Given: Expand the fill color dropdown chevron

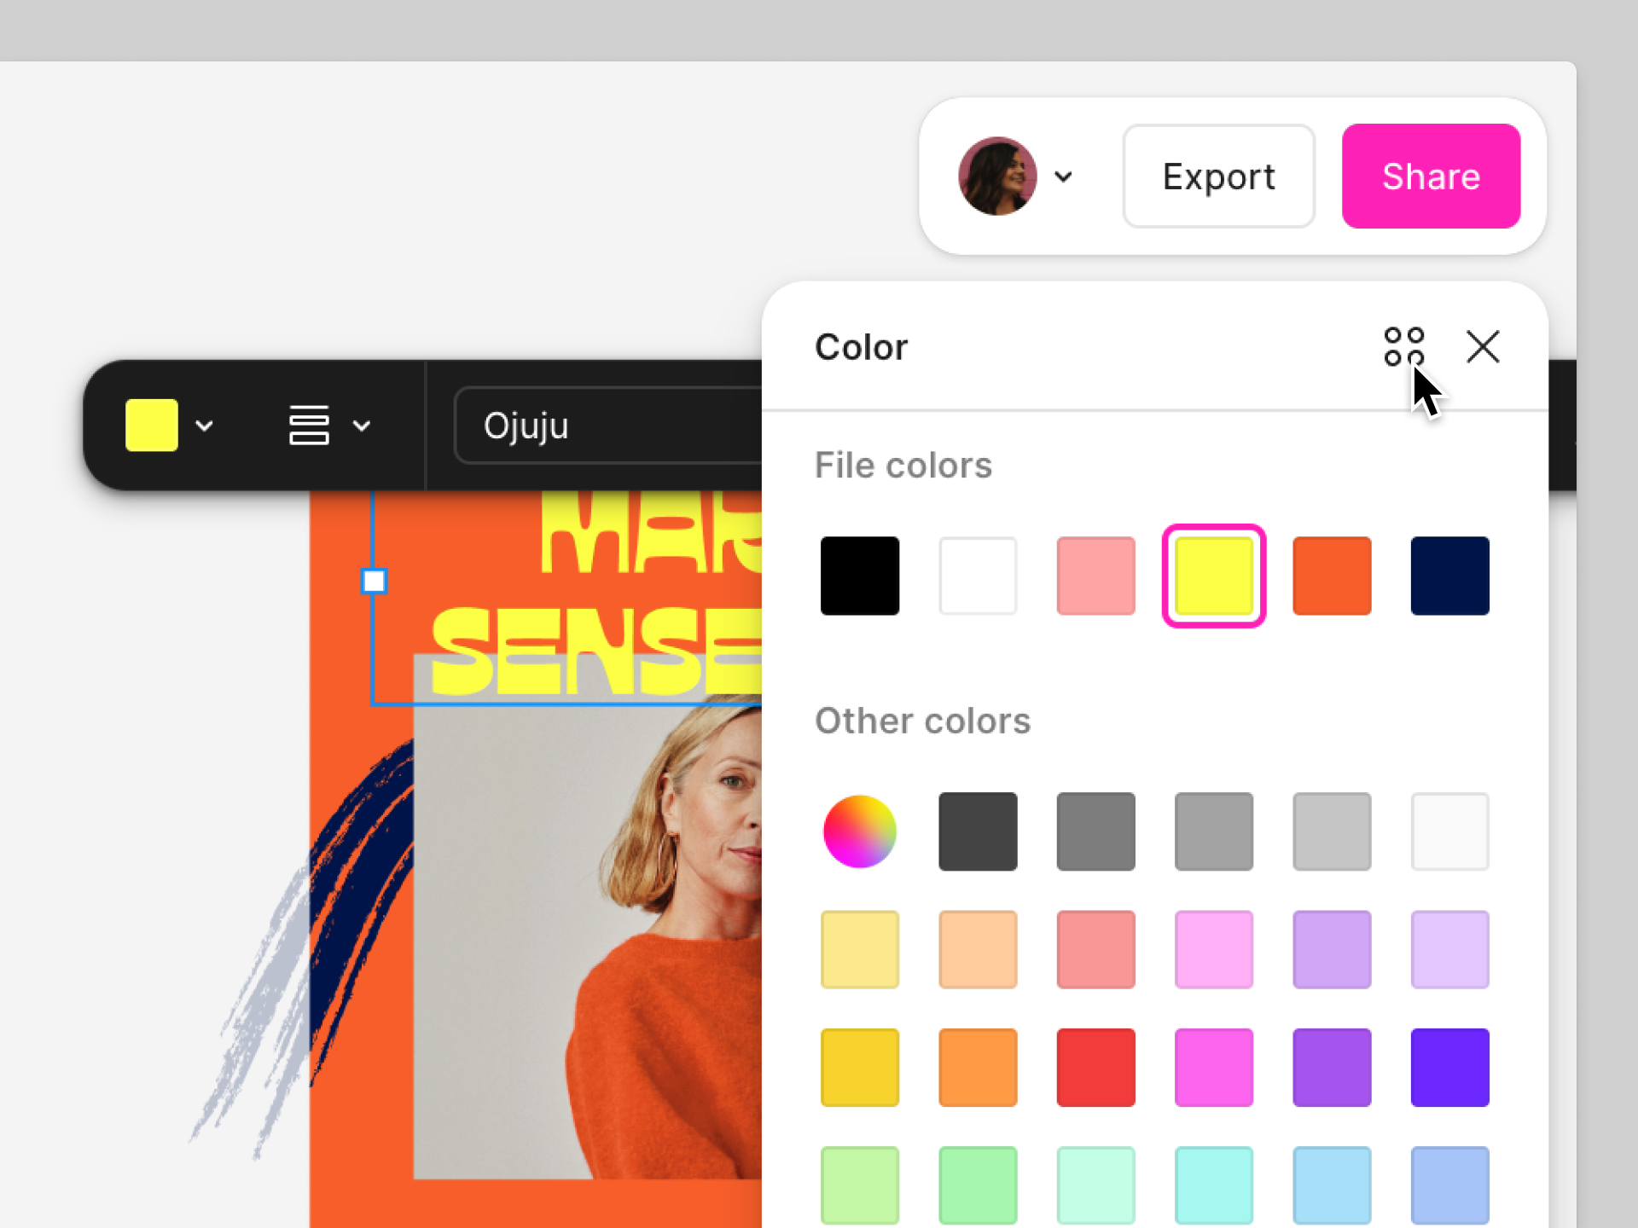Looking at the screenshot, I should [x=204, y=426].
